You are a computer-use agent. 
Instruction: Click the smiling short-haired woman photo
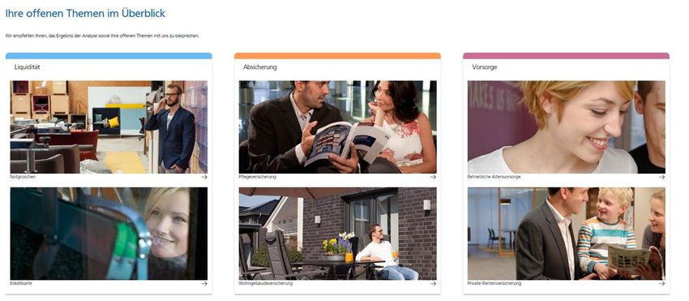(567, 127)
